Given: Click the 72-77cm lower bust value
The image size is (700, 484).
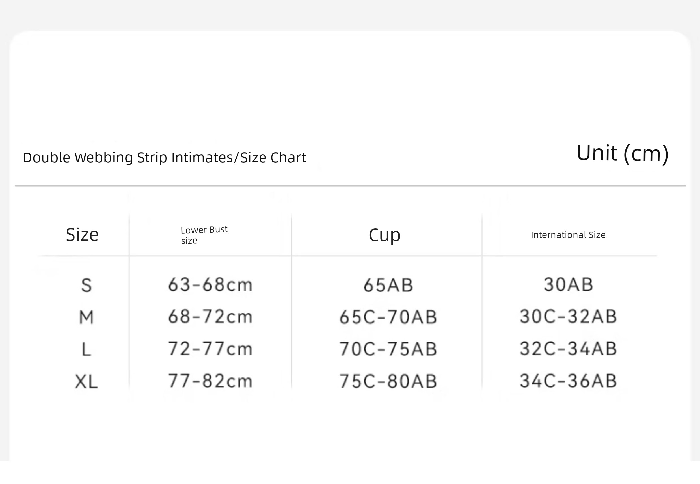Looking at the screenshot, I should coord(210,349).
